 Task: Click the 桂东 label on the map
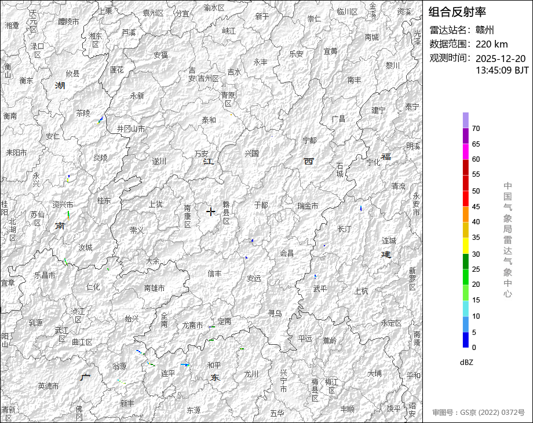(104, 200)
